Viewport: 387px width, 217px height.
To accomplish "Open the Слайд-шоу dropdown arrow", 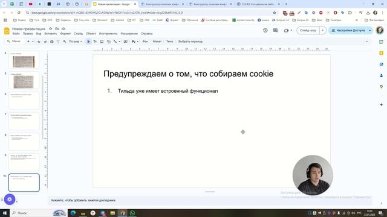I will click(x=323, y=30).
